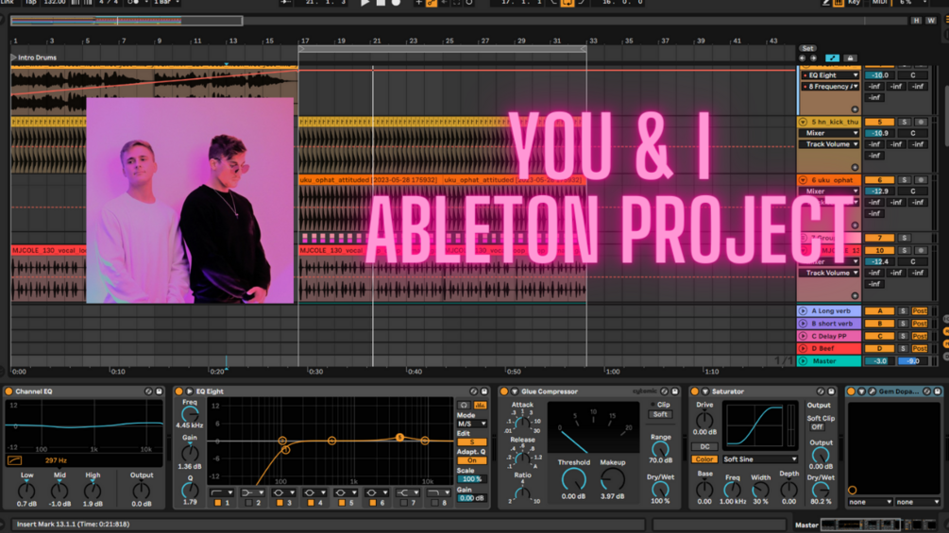Select A Long verb return track
This screenshot has height=533, width=949.
[x=830, y=311]
